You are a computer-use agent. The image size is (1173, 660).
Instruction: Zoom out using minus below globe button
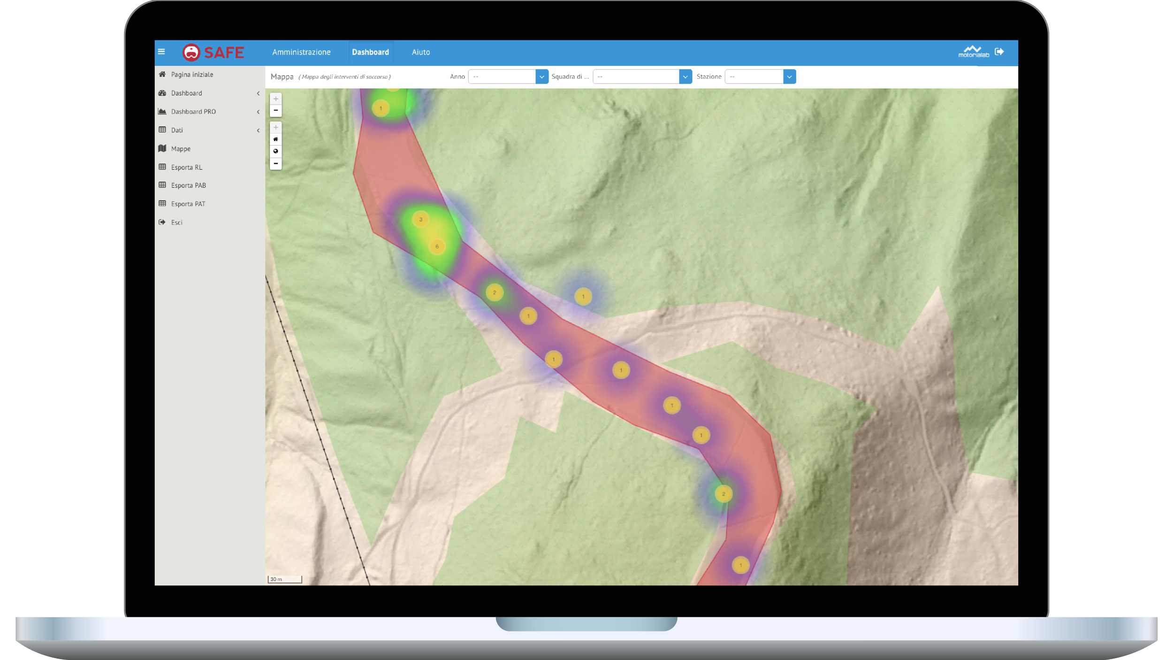pos(276,163)
